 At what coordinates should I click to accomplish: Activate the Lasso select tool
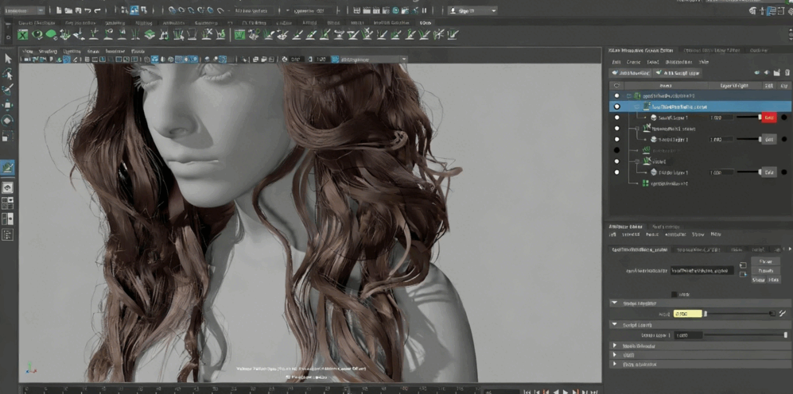(8, 74)
